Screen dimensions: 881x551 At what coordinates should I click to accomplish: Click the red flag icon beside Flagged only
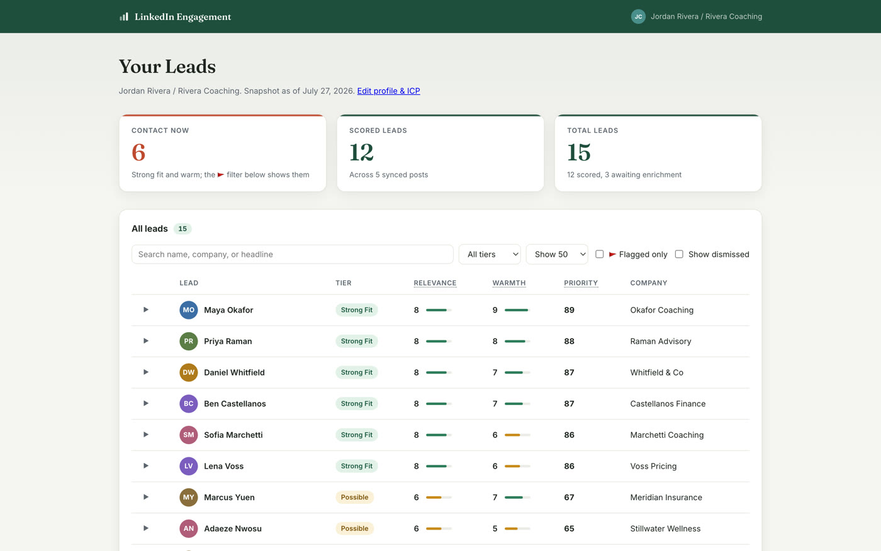tap(612, 254)
